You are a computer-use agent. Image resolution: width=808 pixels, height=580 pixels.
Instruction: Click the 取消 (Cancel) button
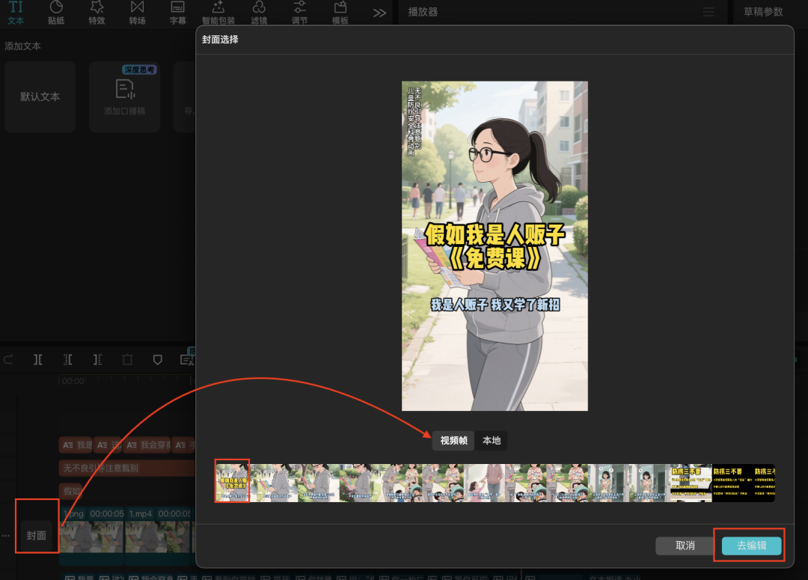tap(685, 546)
